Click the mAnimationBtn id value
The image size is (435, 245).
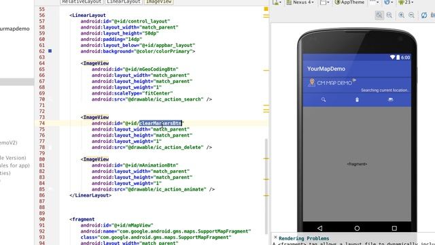point(150,165)
